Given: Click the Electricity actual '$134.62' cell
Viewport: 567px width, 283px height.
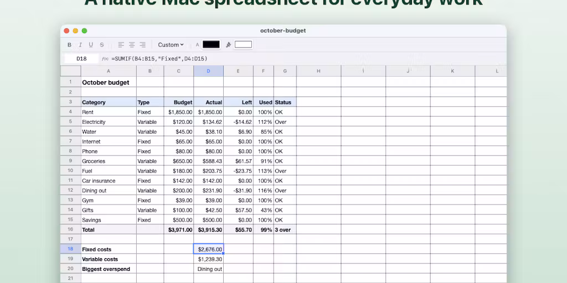Looking at the screenshot, I should coord(208,122).
